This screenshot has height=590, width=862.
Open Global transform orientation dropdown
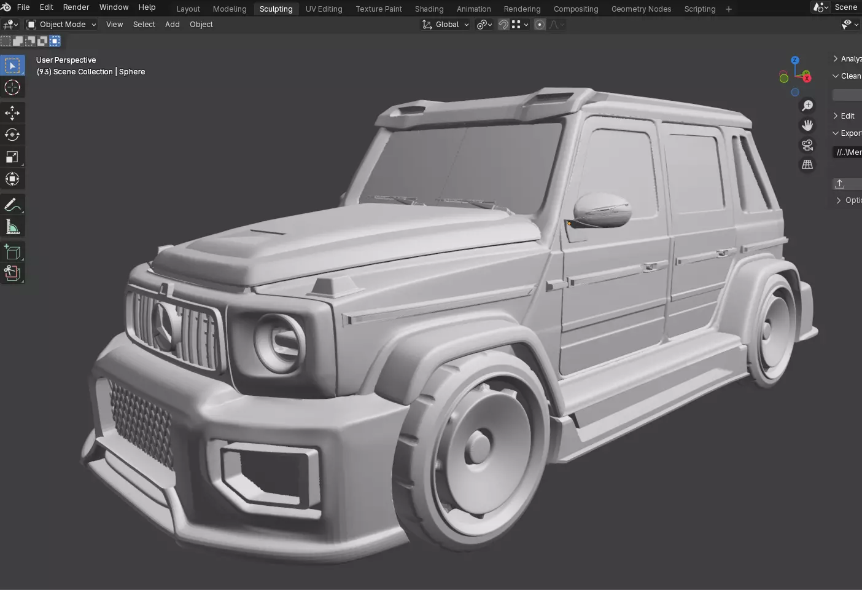click(446, 25)
